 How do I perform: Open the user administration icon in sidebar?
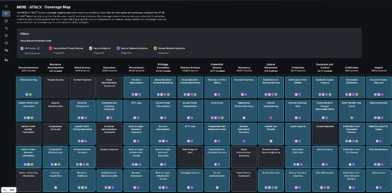coord(6,60)
